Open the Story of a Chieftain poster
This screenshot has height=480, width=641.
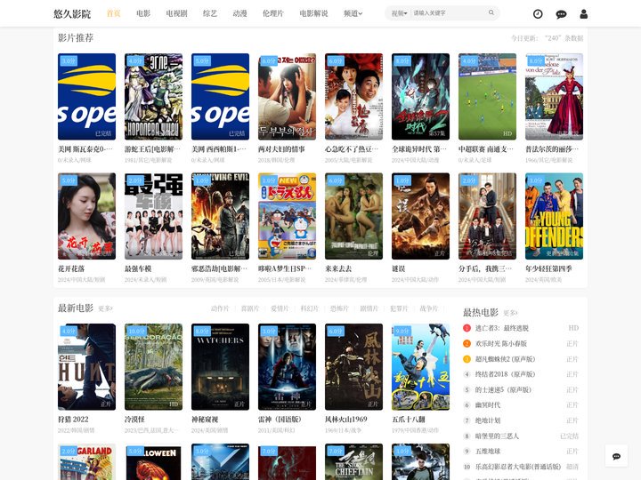point(353,461)
